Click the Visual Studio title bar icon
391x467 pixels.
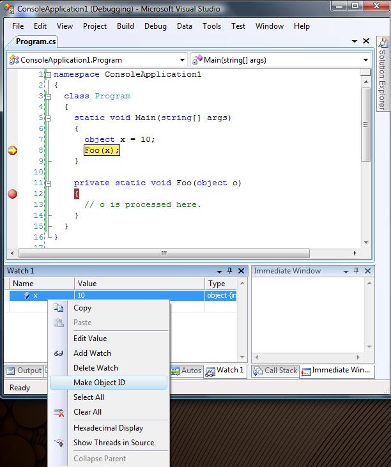[9, 9]
